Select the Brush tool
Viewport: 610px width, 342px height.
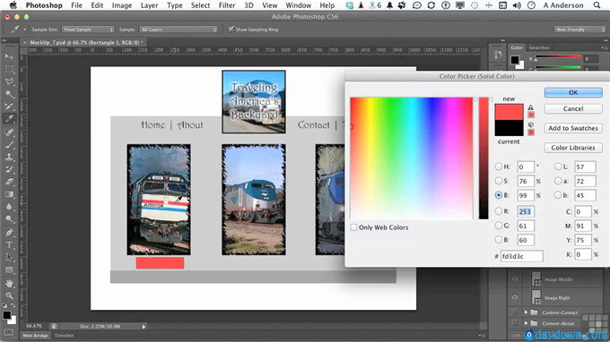(9, 145)
